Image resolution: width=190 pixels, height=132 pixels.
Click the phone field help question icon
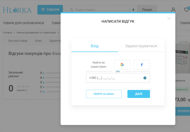(145, 78)
